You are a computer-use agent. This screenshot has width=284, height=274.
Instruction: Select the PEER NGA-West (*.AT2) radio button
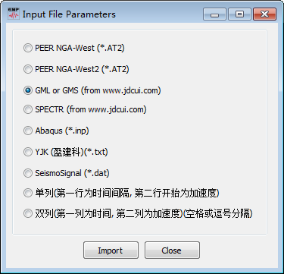28,48
